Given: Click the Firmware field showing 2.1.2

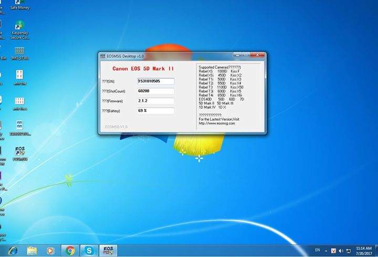Looking at the screenshot, I should coord(156,101).
